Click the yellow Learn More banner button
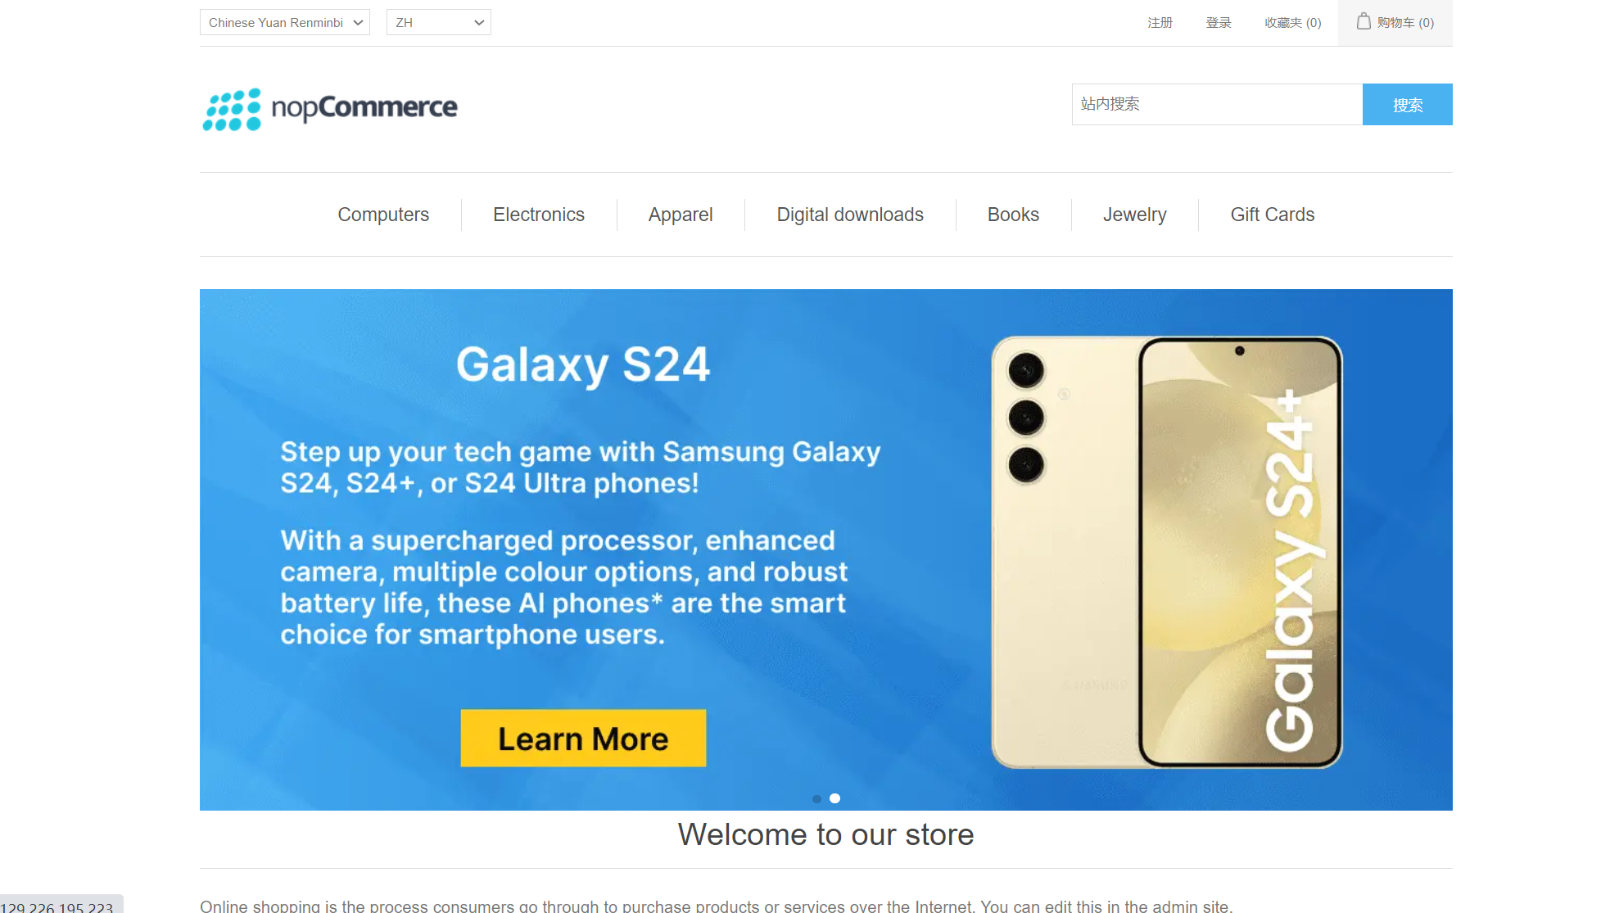 coord(583,739)
